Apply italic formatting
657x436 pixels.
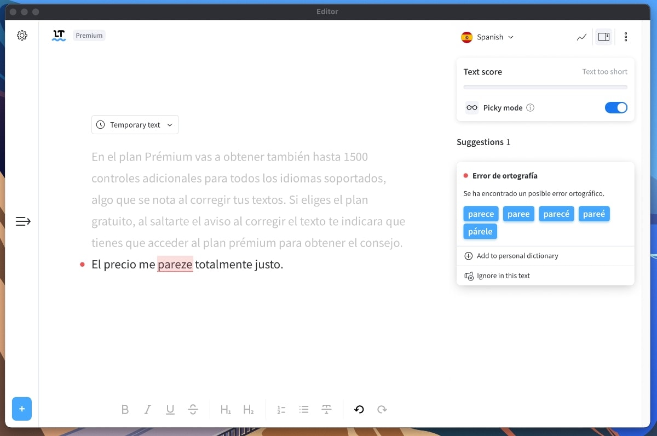(x=147, y=409)
